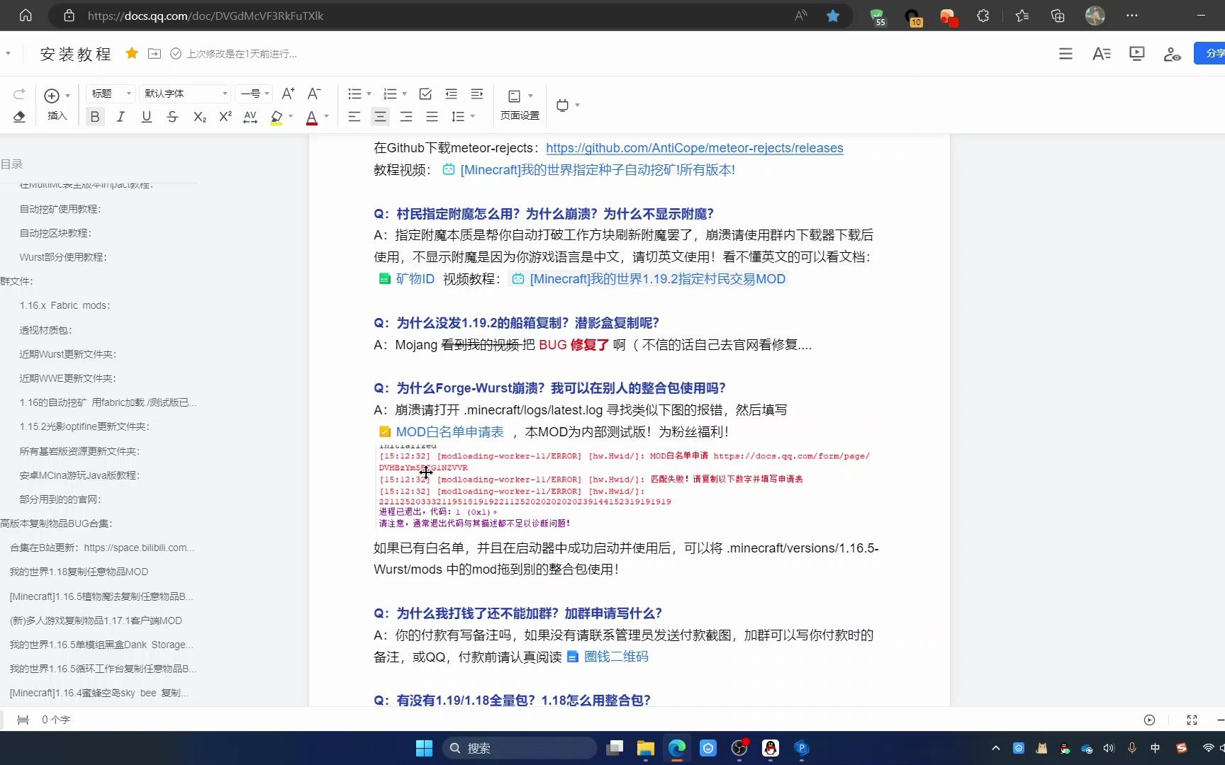This screenshot has width=1225, height=765.
Task: Open the meteor-rejects GitHub releases link
Action: coord(694,148)
